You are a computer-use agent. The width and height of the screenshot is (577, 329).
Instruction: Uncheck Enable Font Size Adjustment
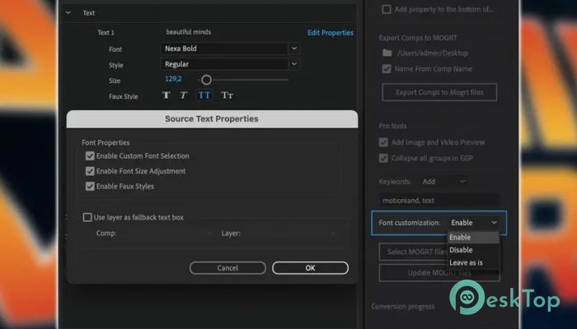(90, 171)
